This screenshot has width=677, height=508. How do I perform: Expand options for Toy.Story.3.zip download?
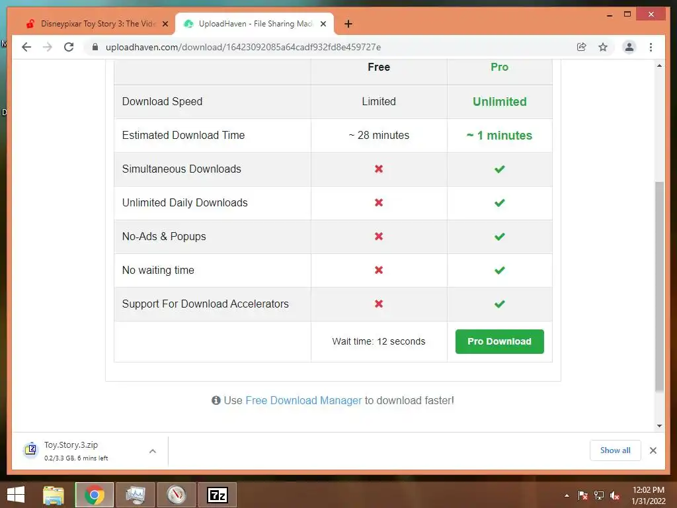coord(153,451)
